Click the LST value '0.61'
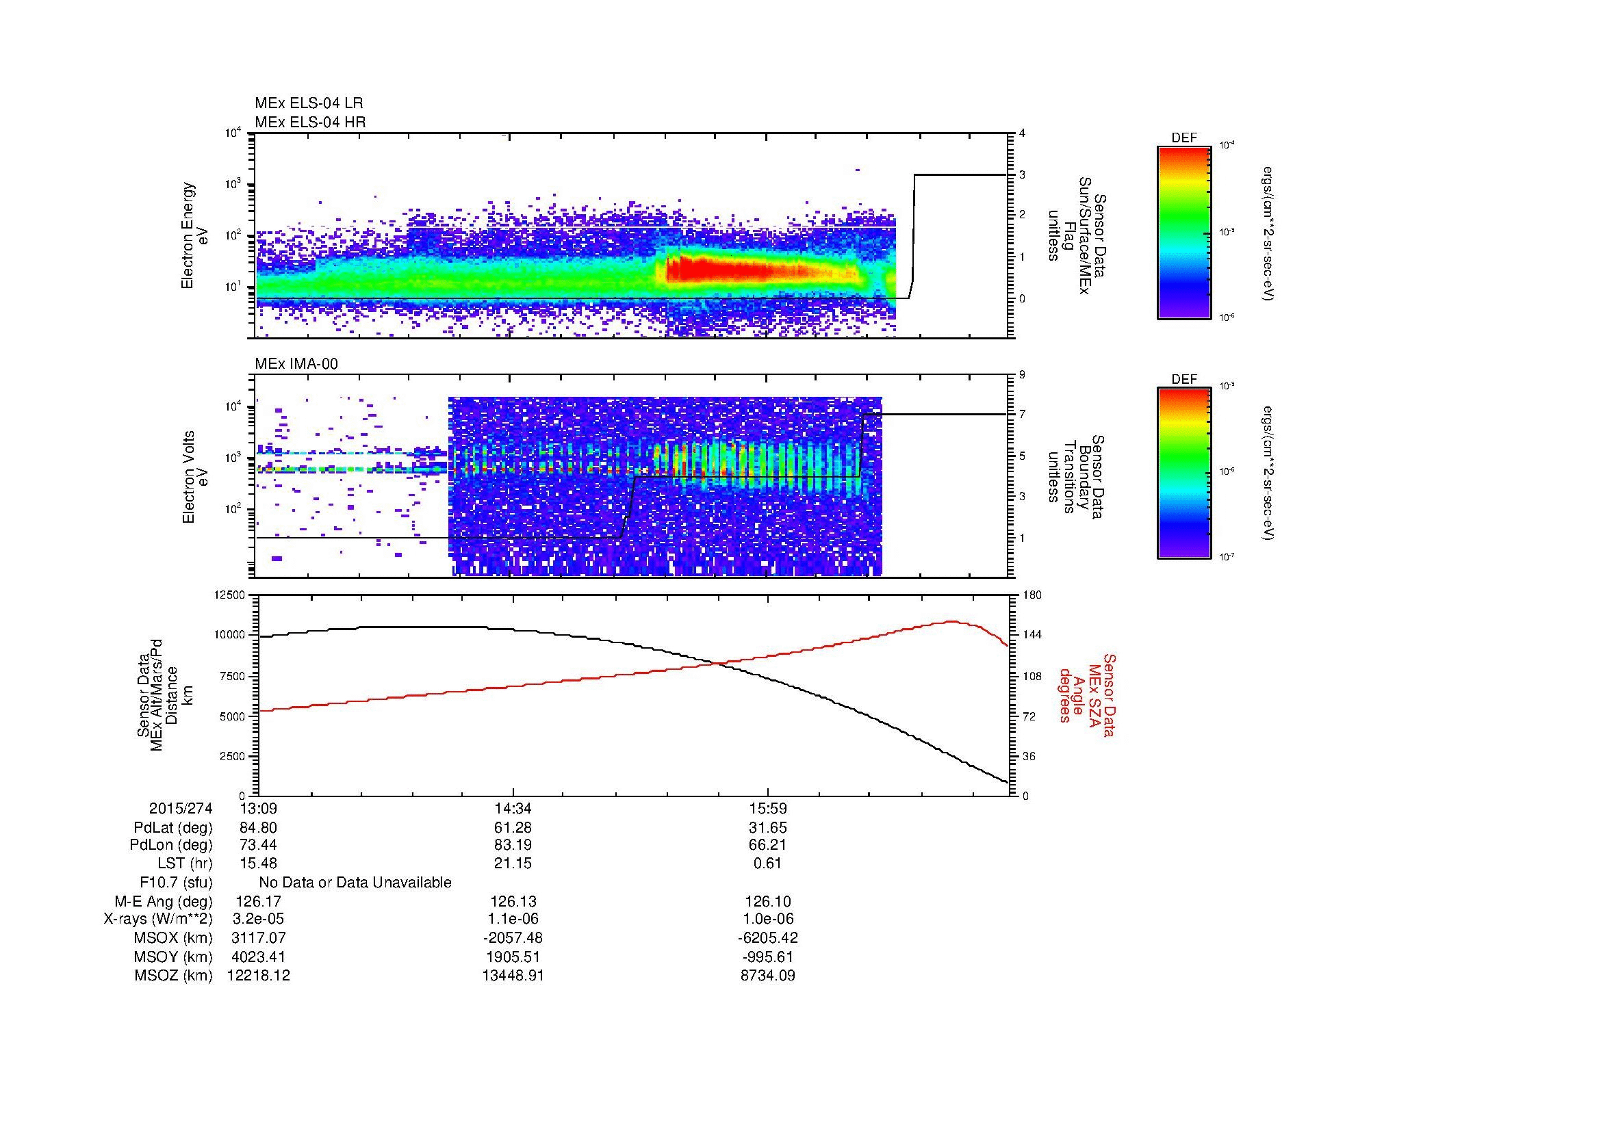Viewport: 1601px width, 1131px height. point(768,863)
